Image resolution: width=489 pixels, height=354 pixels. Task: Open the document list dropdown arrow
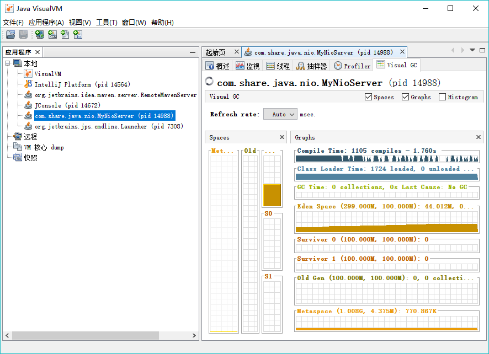tap(472, 50)
